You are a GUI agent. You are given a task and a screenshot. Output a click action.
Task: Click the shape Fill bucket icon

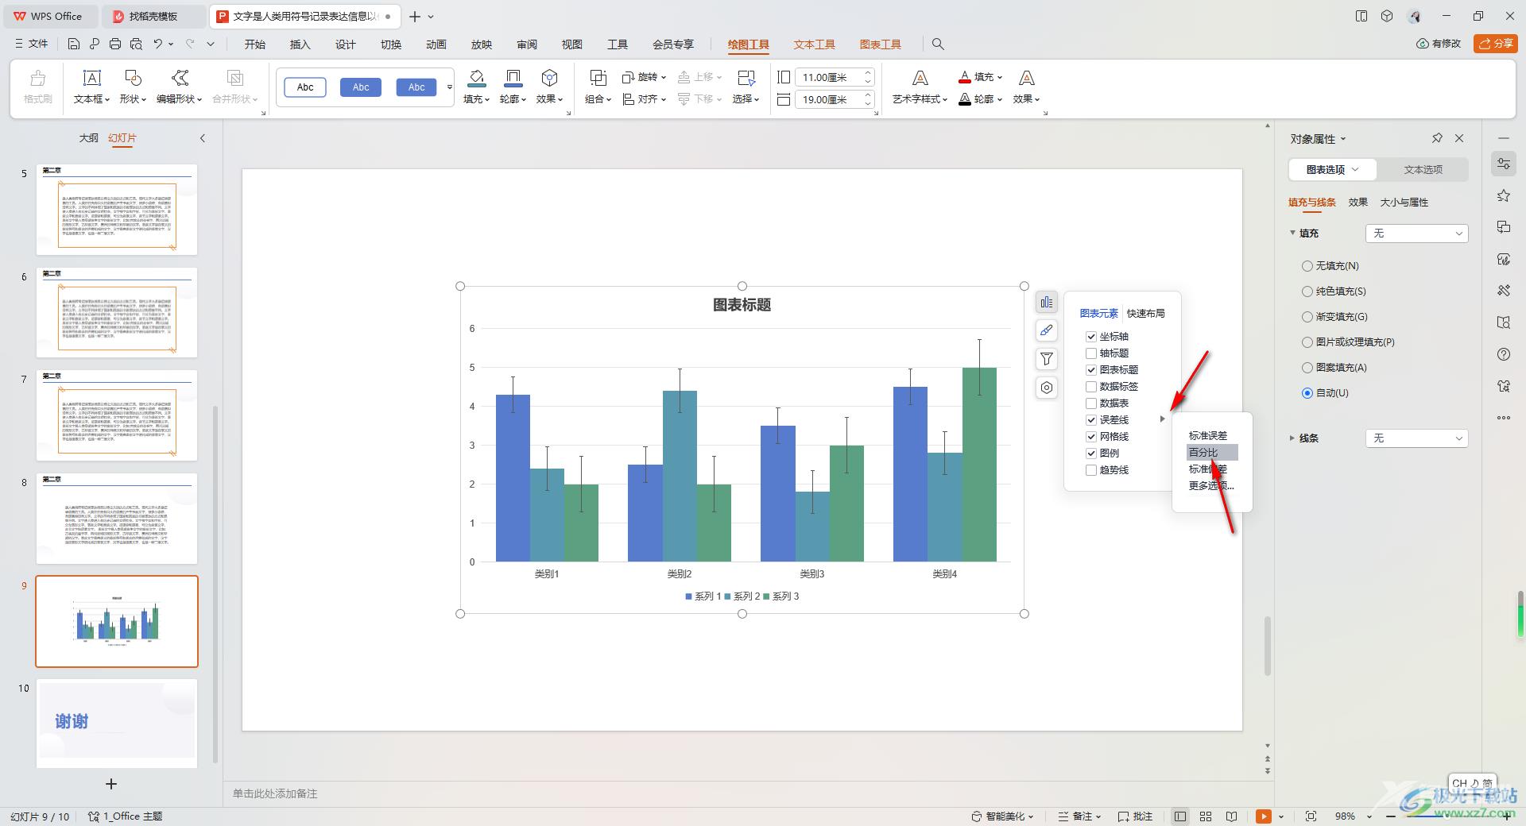476,78
